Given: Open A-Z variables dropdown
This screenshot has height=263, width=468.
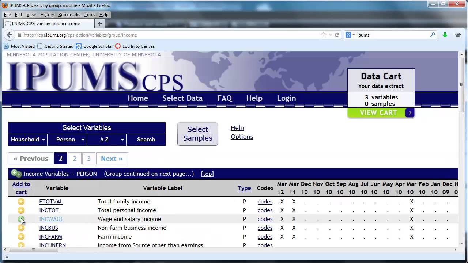Looking at the screenshot, I should click(107, 140).
